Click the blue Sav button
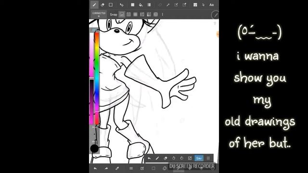The width and height of the screenshot is (308, 173). (x=199, y=158)
